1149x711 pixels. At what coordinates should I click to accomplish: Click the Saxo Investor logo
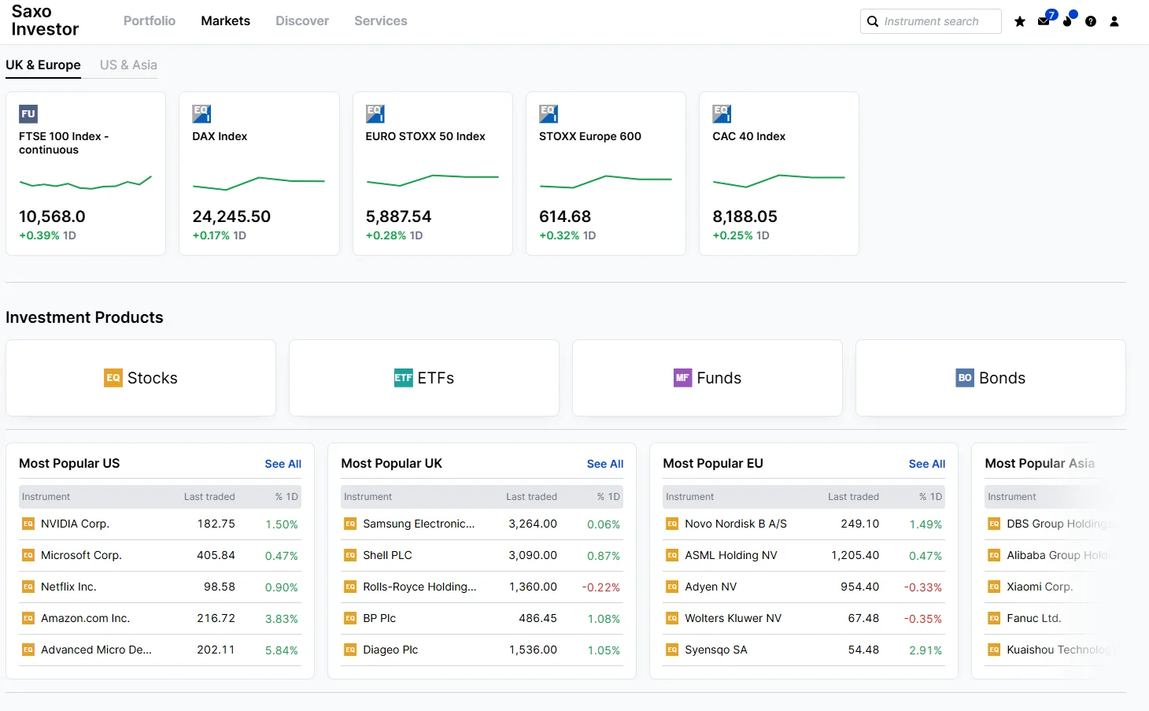click(44, 20)
